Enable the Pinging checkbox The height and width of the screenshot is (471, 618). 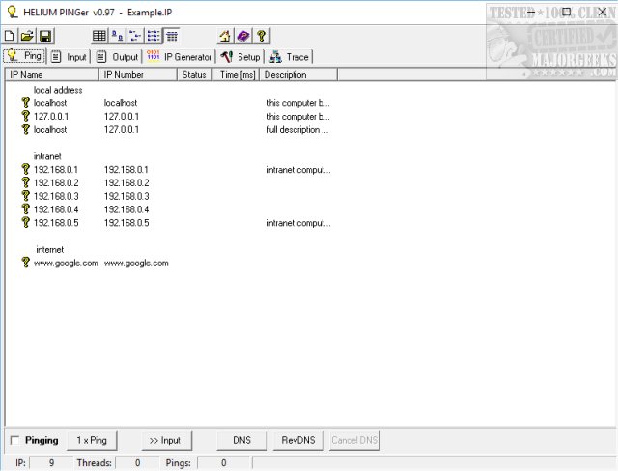15,440
